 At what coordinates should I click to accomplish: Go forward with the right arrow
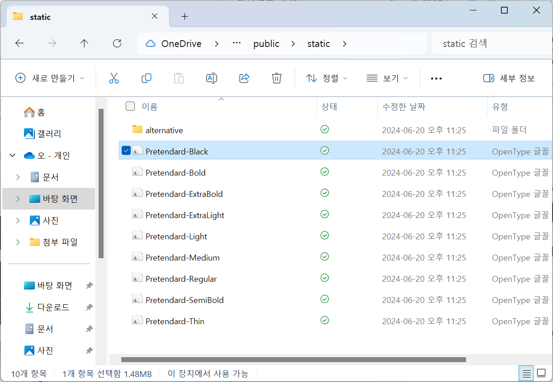(52, 43)
